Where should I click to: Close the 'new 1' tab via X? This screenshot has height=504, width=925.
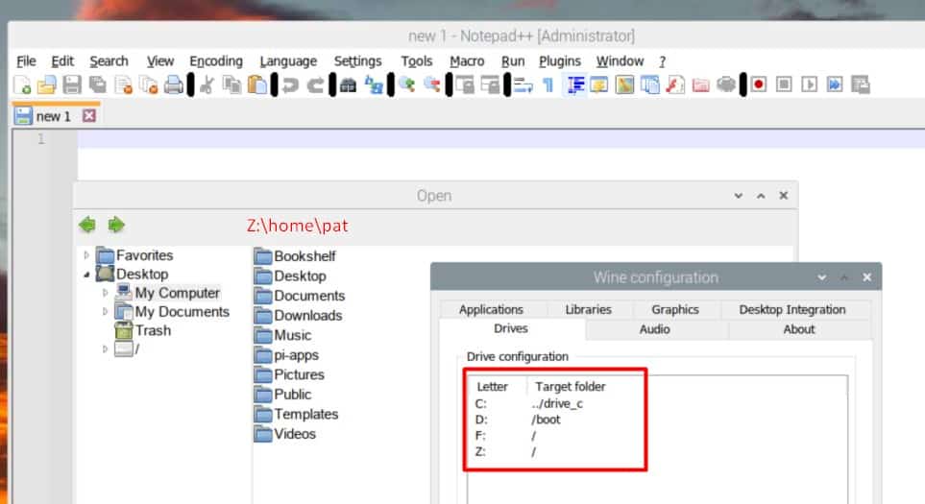(x=89, y=115)
